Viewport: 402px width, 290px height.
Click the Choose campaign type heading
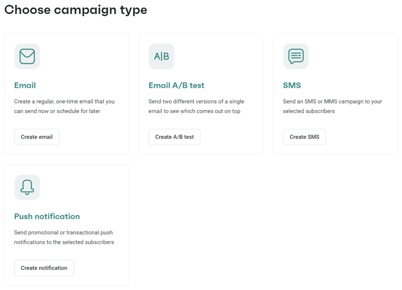point(76,10)
